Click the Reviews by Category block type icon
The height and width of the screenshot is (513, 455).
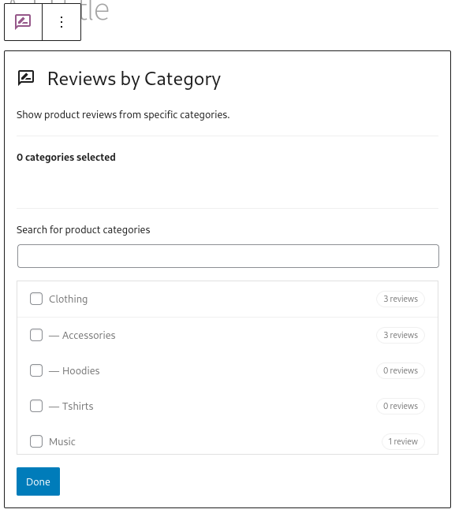tap(23, 22)
